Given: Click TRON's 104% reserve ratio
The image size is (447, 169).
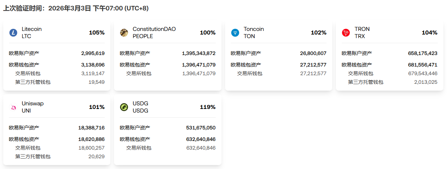Looking at the screenshot, I should click(x=429, y=33).
